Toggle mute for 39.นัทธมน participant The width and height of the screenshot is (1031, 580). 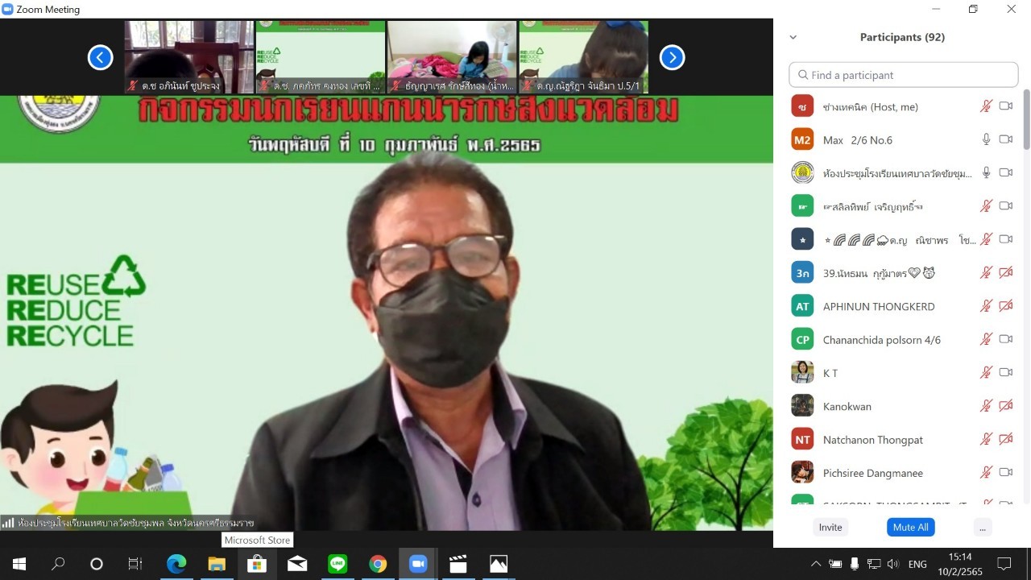[x=986, y=273]
